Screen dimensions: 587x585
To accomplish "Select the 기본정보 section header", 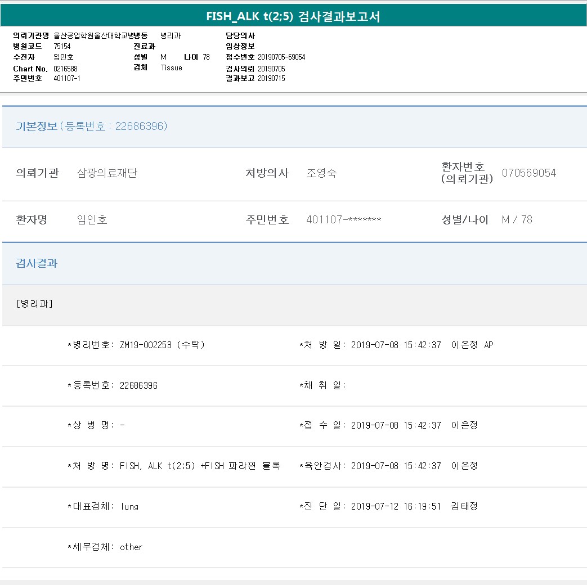I will 92,127.
